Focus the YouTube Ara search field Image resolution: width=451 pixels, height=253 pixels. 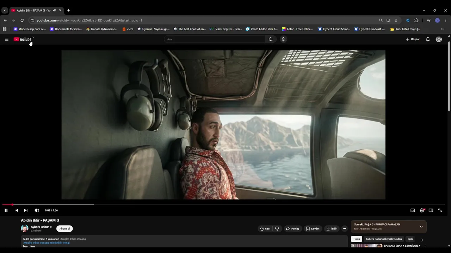click(214, 39)
